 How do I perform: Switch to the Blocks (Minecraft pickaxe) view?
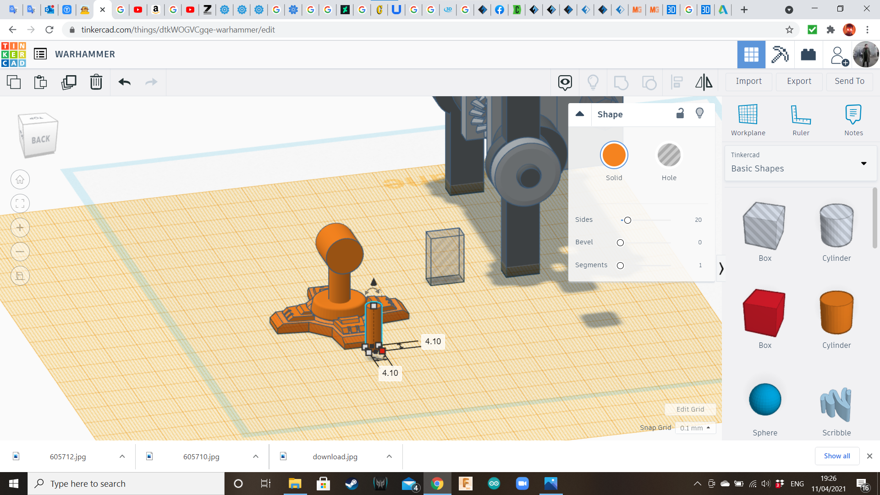pos(779,55)
